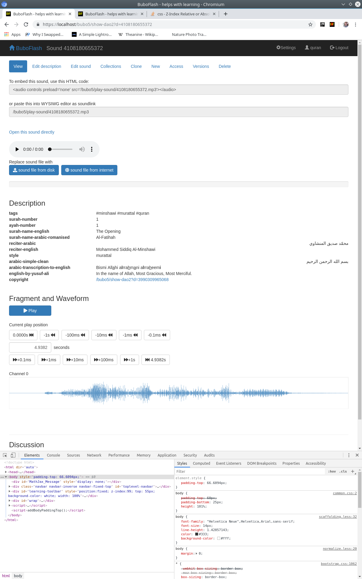Screen dimensions: 362x579
Task: Open the New tab in page nav
Action: (x=156, y=66)
